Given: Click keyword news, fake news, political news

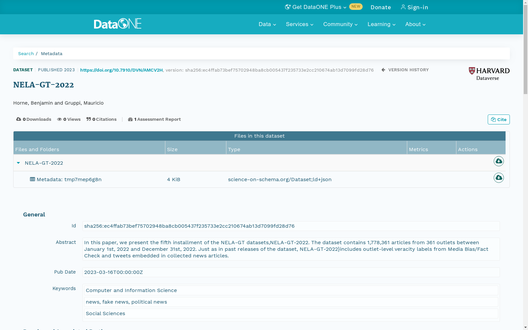Looking at the screenshot, I should point(291,302).
